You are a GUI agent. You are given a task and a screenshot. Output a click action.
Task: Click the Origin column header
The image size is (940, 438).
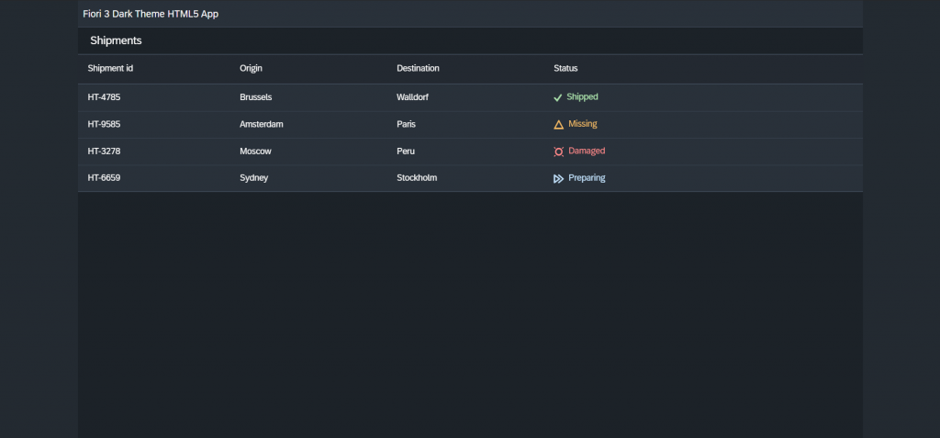click(251, 68)
